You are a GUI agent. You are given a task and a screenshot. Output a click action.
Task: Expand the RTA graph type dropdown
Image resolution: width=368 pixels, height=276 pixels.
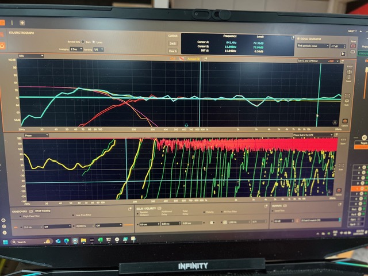(x=32, y=56)
